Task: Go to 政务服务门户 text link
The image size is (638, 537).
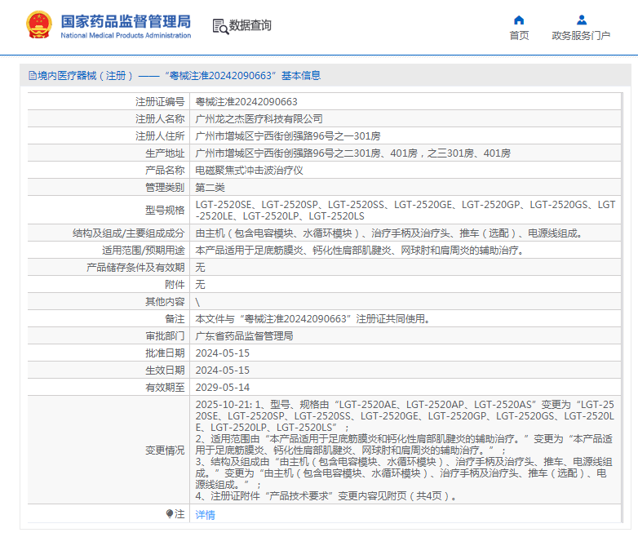Action: (x=581, y=35)
